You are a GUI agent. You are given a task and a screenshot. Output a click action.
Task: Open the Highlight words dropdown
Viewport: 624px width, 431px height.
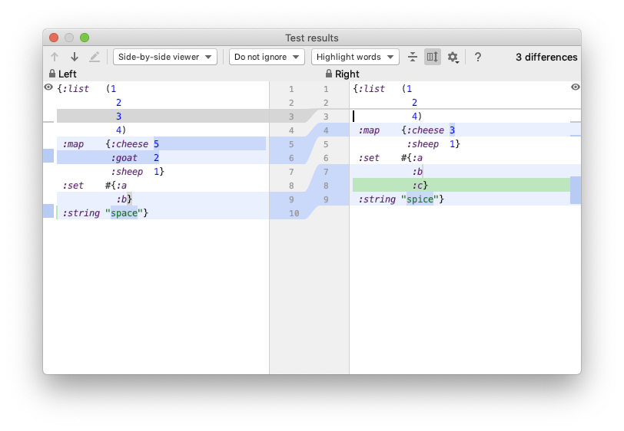point(355,57)
